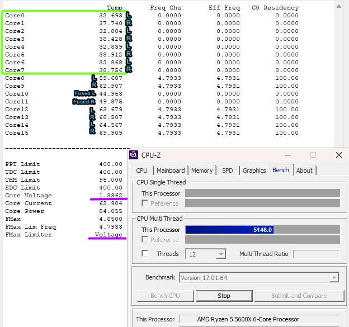This screenshot has height=327, width=349.
Task: Select the Core Voltage value 1.3362
Action: point(111,195)
